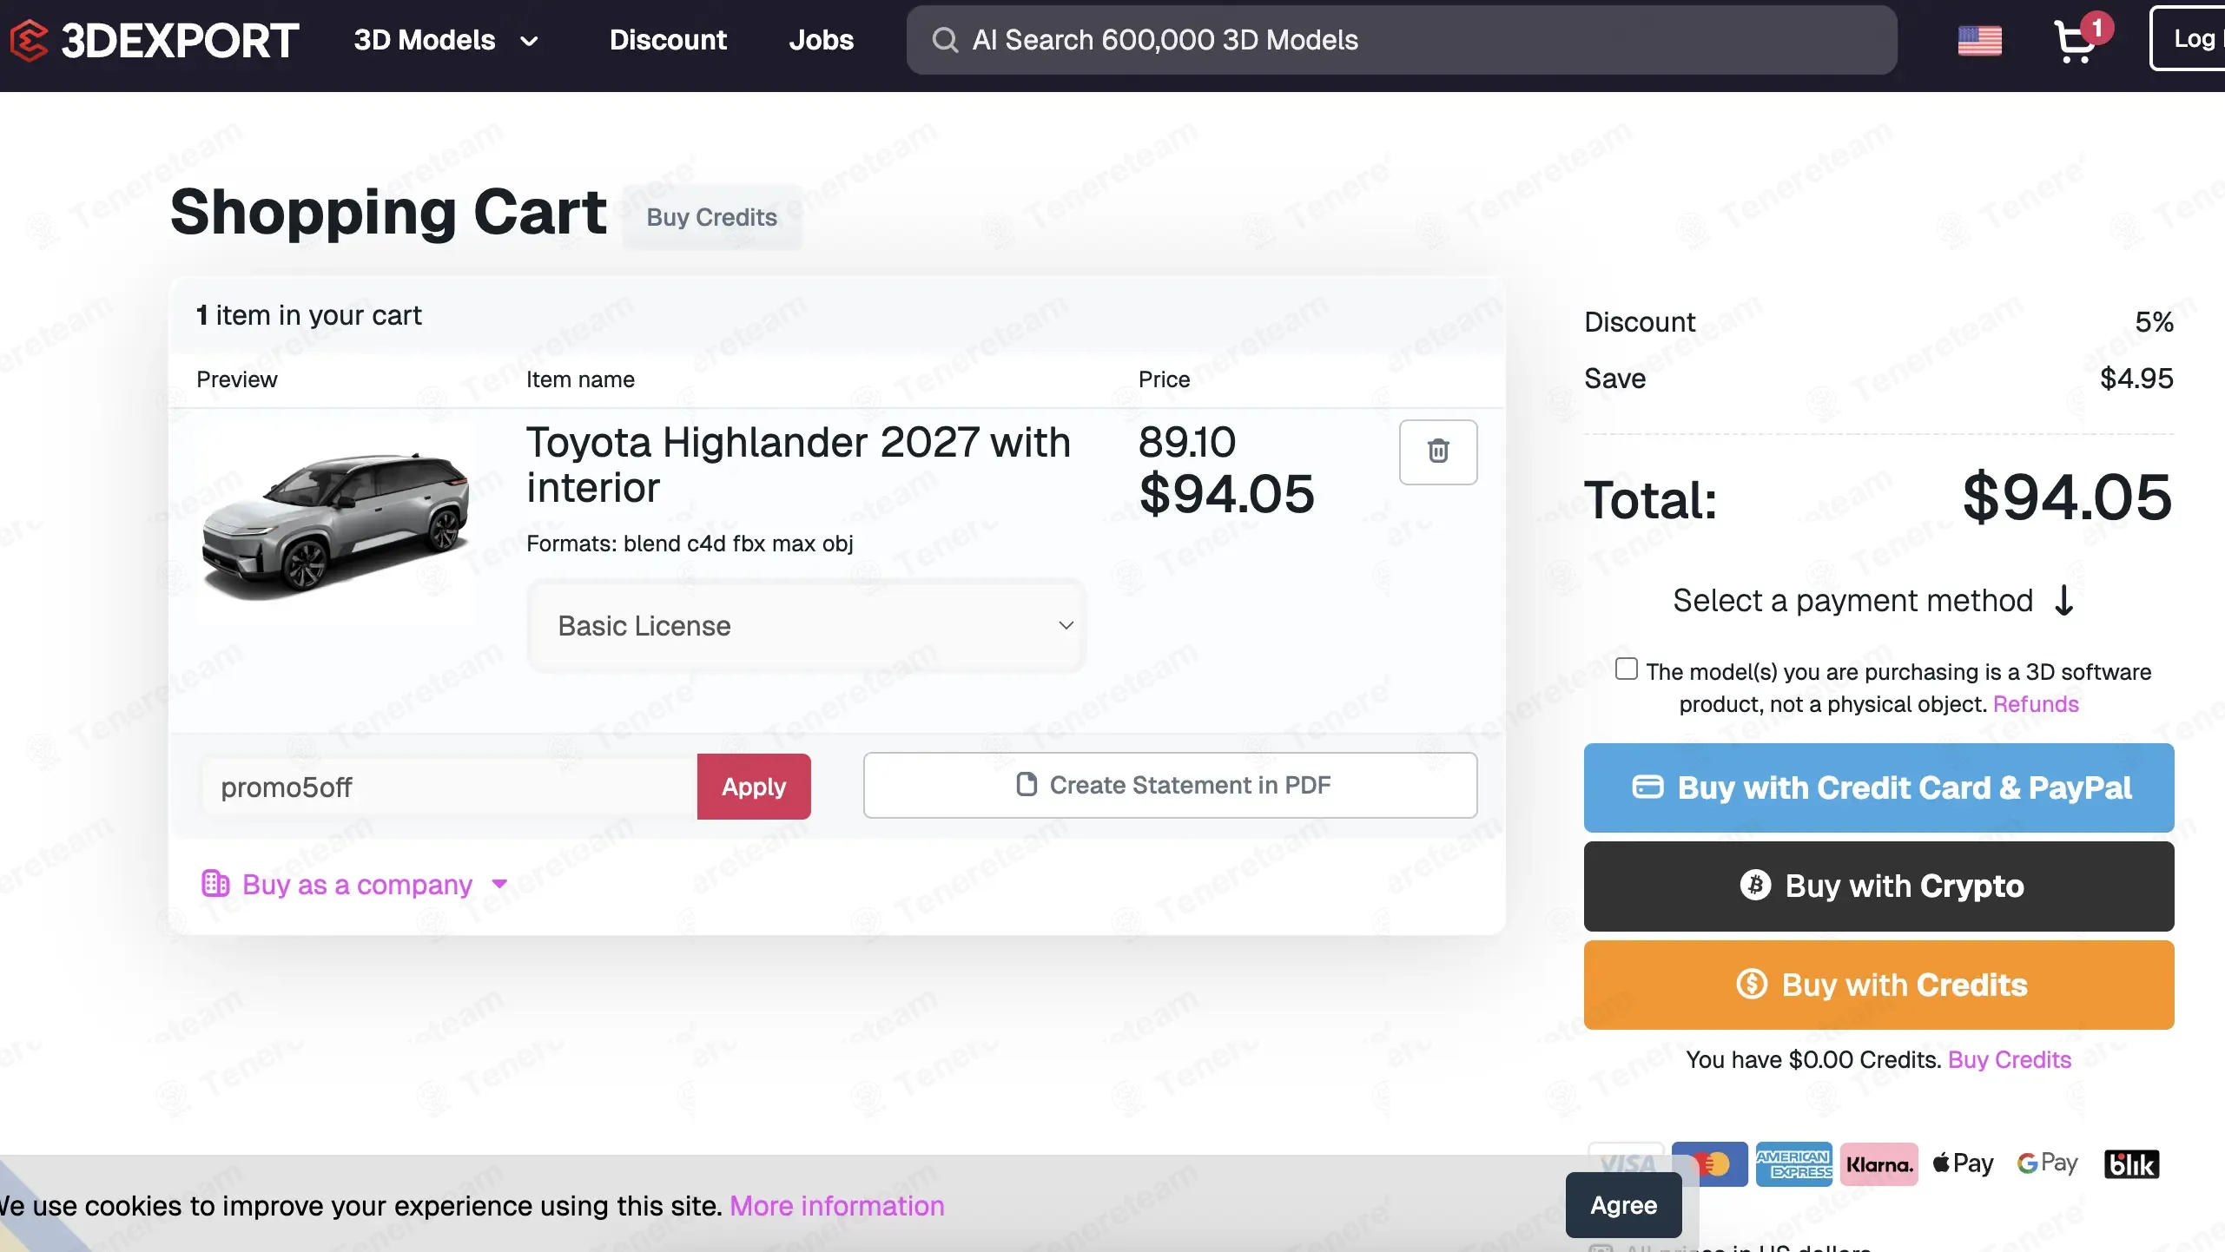This screenshot has width=2225, height=1252.
Task: Pay using Buy with Credit Card & PayPal
Action: [1878, 787]
